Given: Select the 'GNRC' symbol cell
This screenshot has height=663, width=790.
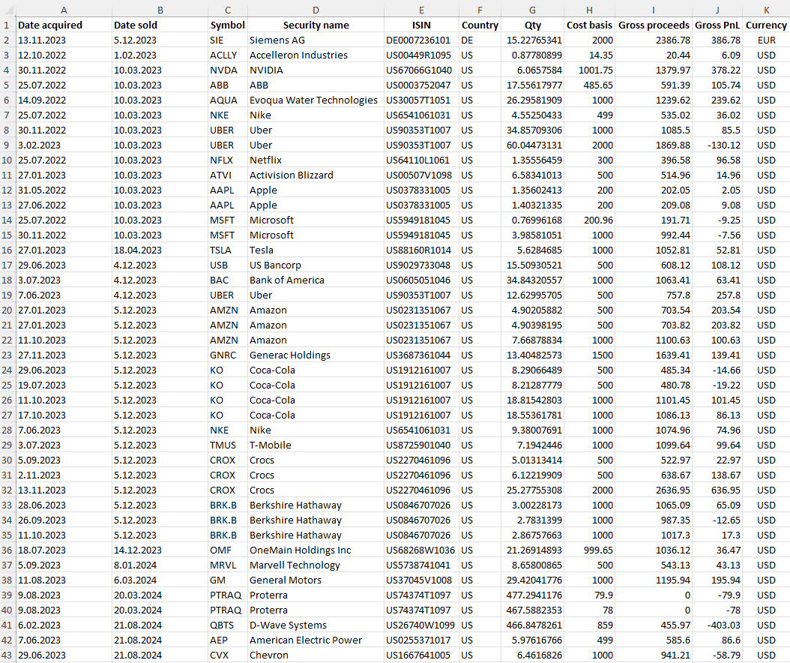Looking at the screenshot, I should click(228, 355).
